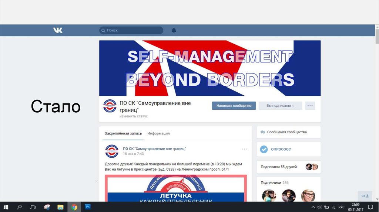Open Сообщения сообщества
The image size is (379, 212).
click(x=289, y=132)
